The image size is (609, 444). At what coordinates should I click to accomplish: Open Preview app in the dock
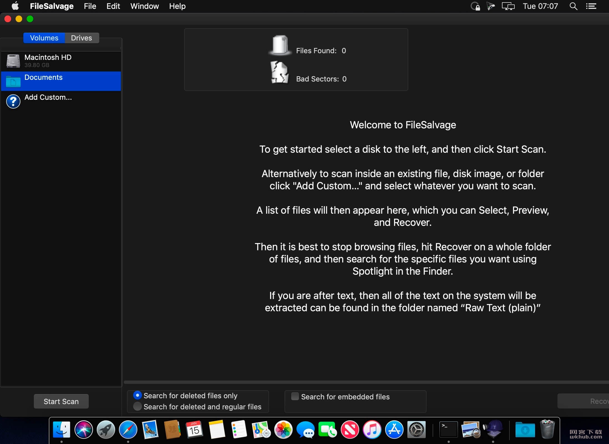(x=471, y=430)
